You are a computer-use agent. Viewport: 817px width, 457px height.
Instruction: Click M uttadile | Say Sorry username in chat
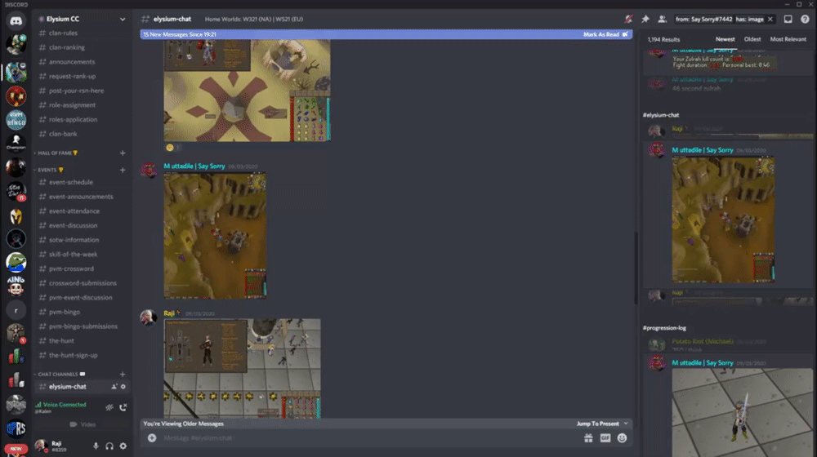coord(194,166)
